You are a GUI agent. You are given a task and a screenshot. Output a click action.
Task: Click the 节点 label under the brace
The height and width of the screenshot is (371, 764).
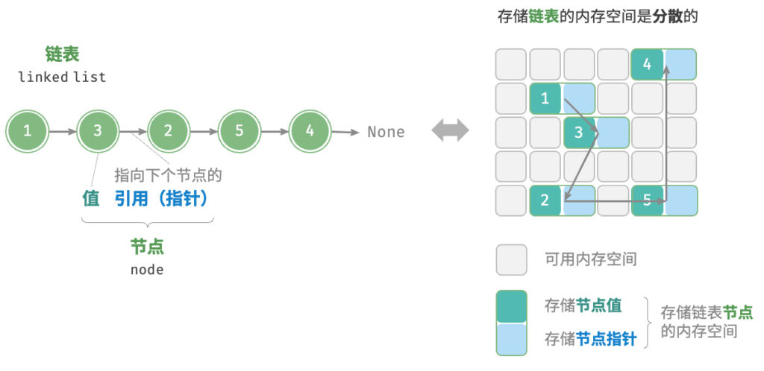[x=147, y=247]
